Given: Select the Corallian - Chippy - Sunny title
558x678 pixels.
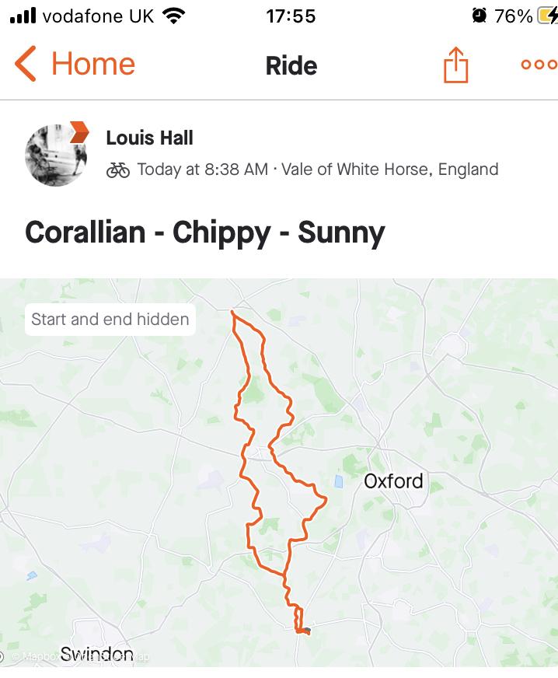Looking at the screenshot, I should tap(205, 232).
